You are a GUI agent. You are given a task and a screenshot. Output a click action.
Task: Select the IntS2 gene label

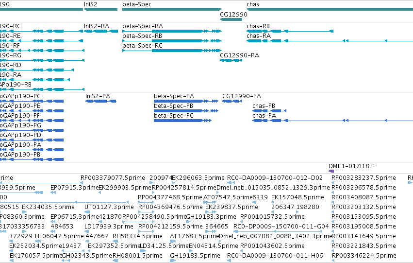tap(90, 4)
